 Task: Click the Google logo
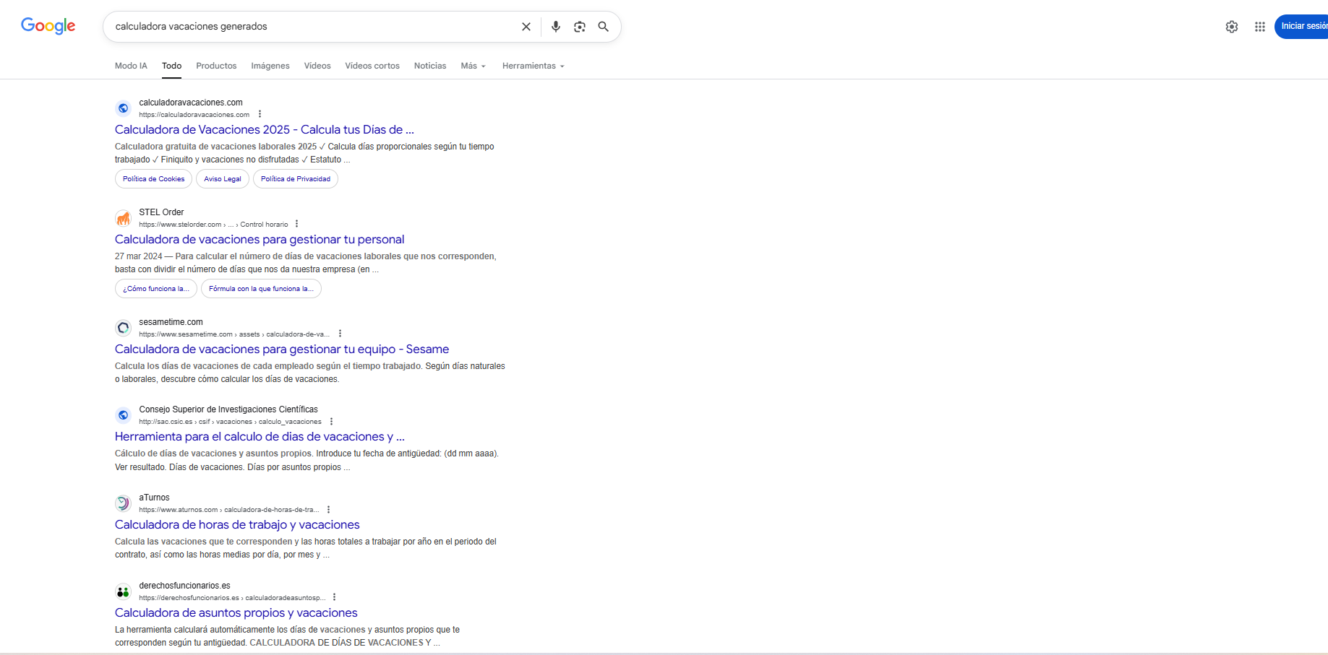tap(48, 26)
